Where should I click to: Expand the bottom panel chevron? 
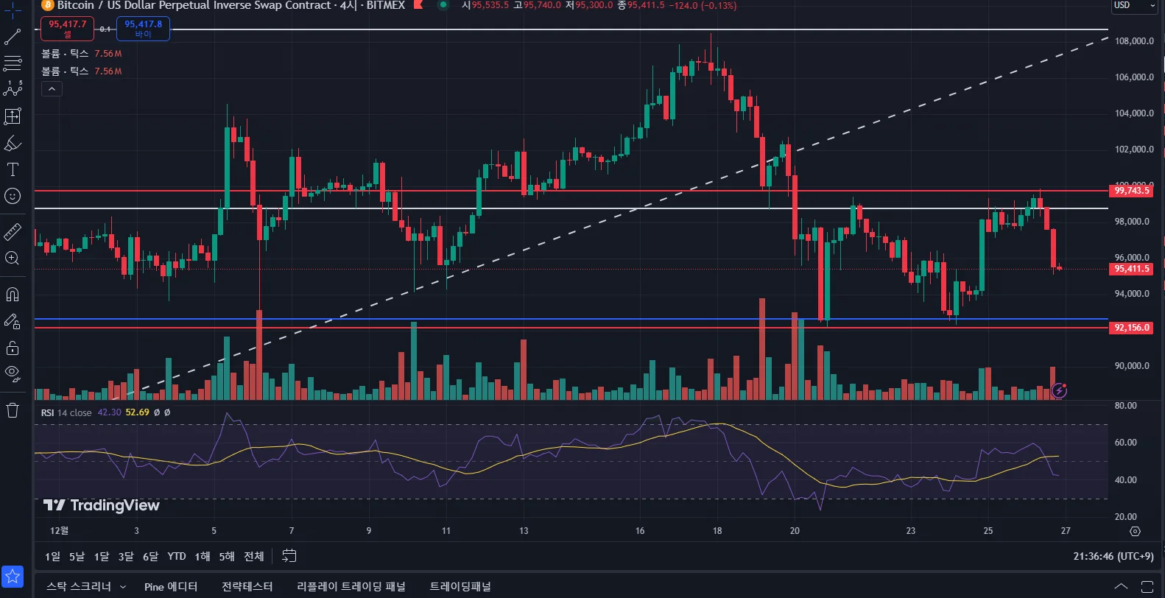tap(1121, 586)
